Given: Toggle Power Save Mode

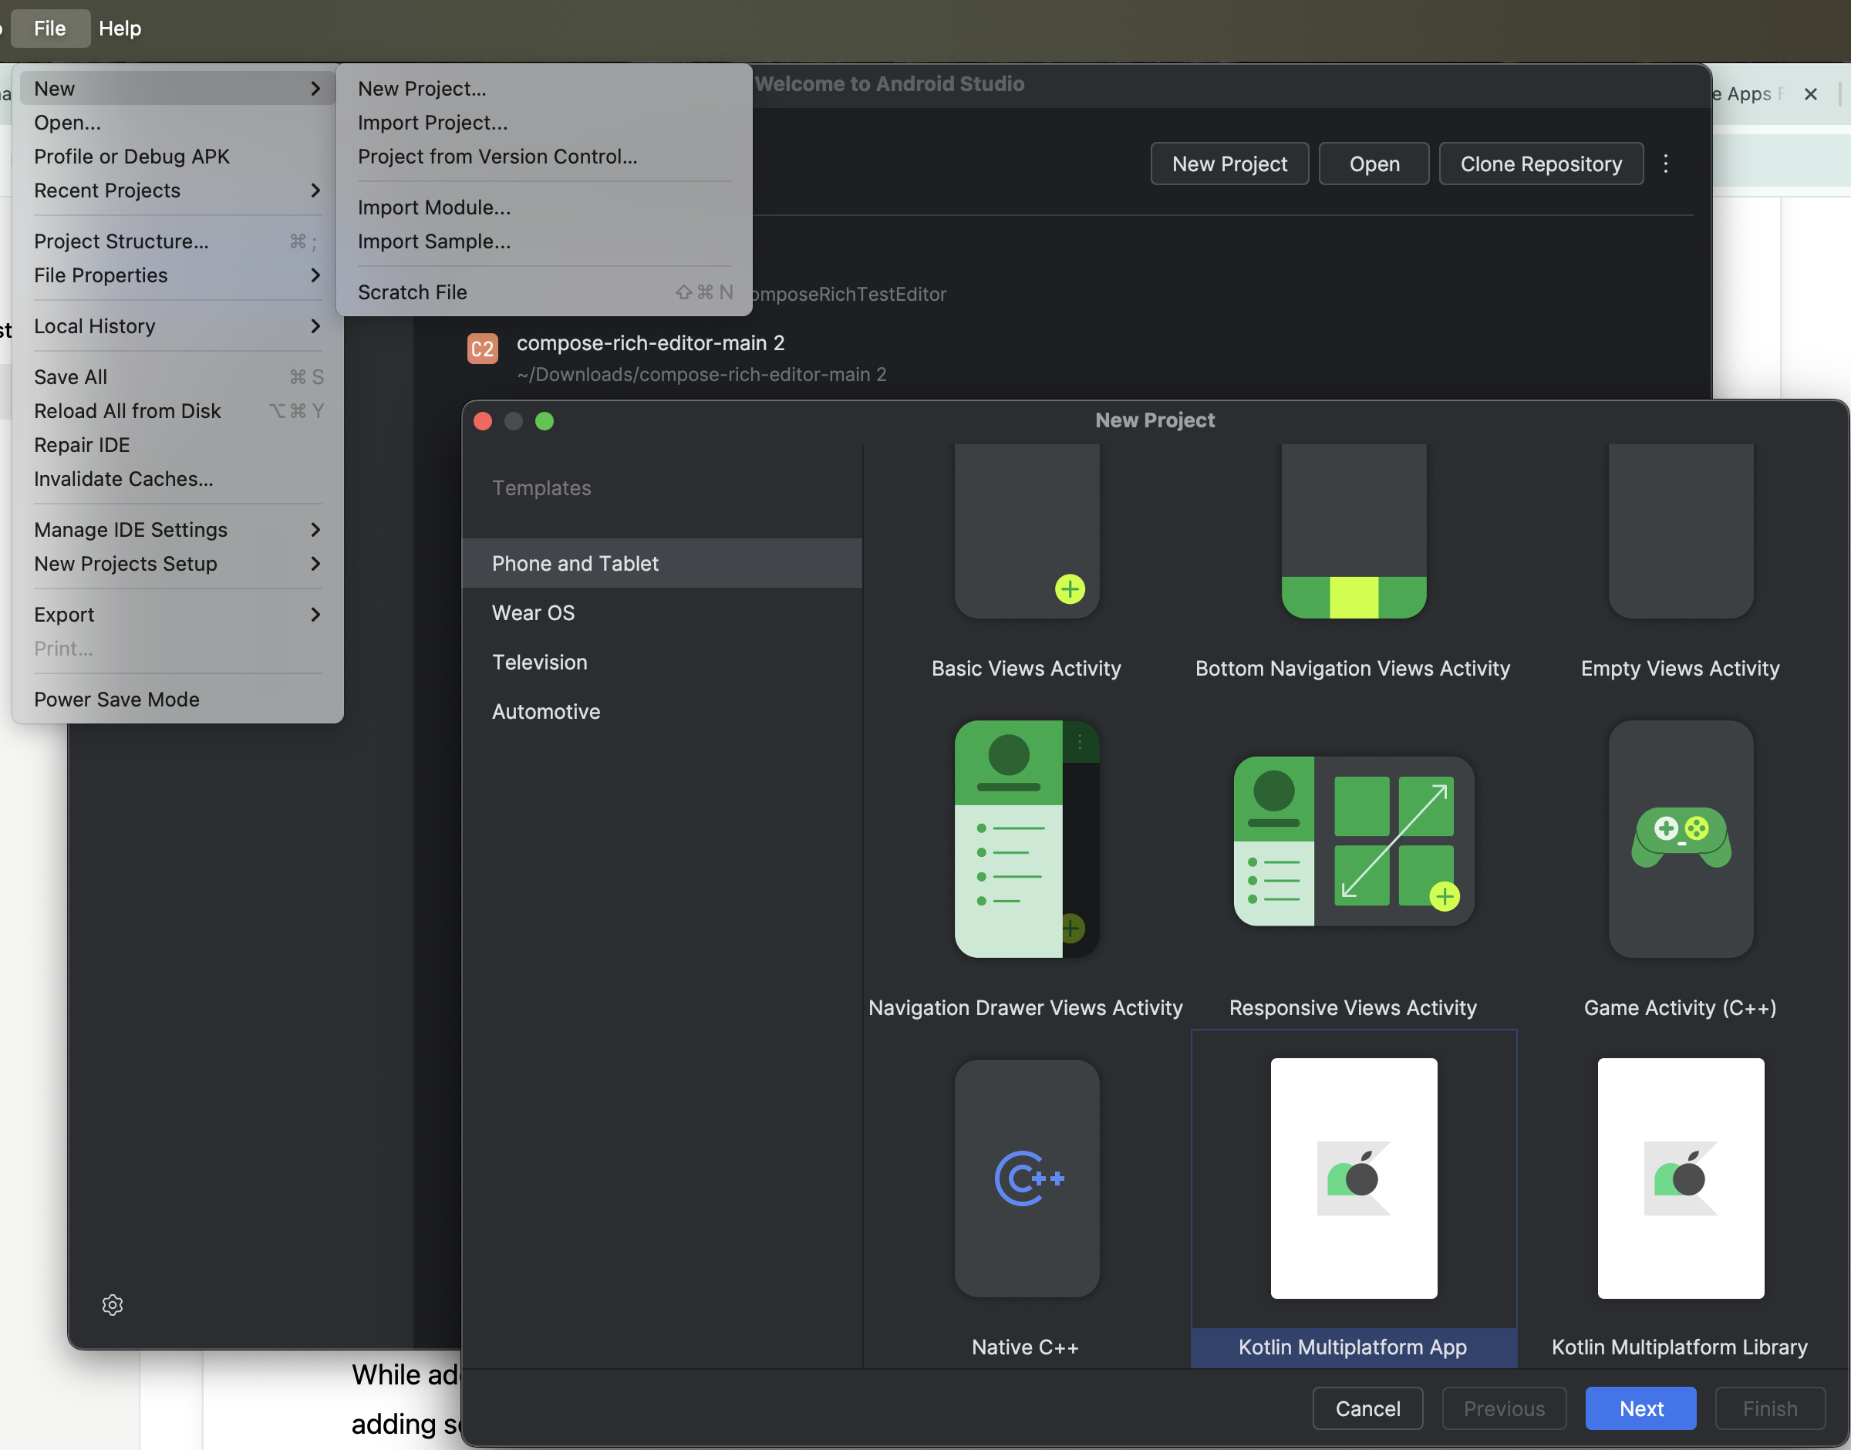Looking at the screenshot, I should (x=177, y=700).
